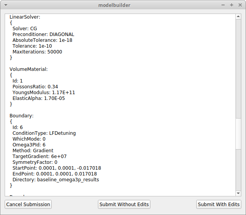Click 'AbsoluteTolerance: 1e-18' line
This screenshot has height=215, width=246.
coord(42,40)
